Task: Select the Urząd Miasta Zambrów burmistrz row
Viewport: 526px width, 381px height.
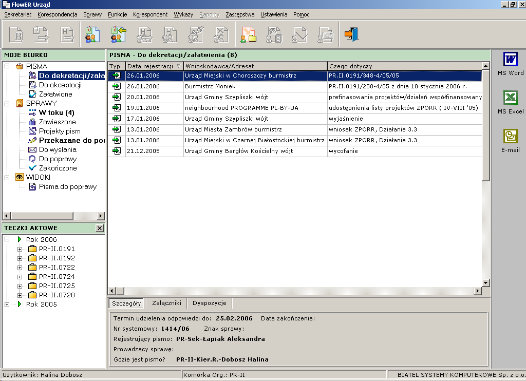Action: pos(295,129)
